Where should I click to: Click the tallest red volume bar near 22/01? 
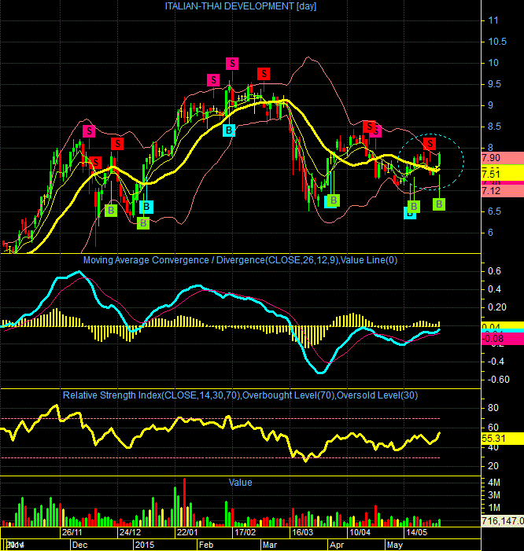(184, 501)
